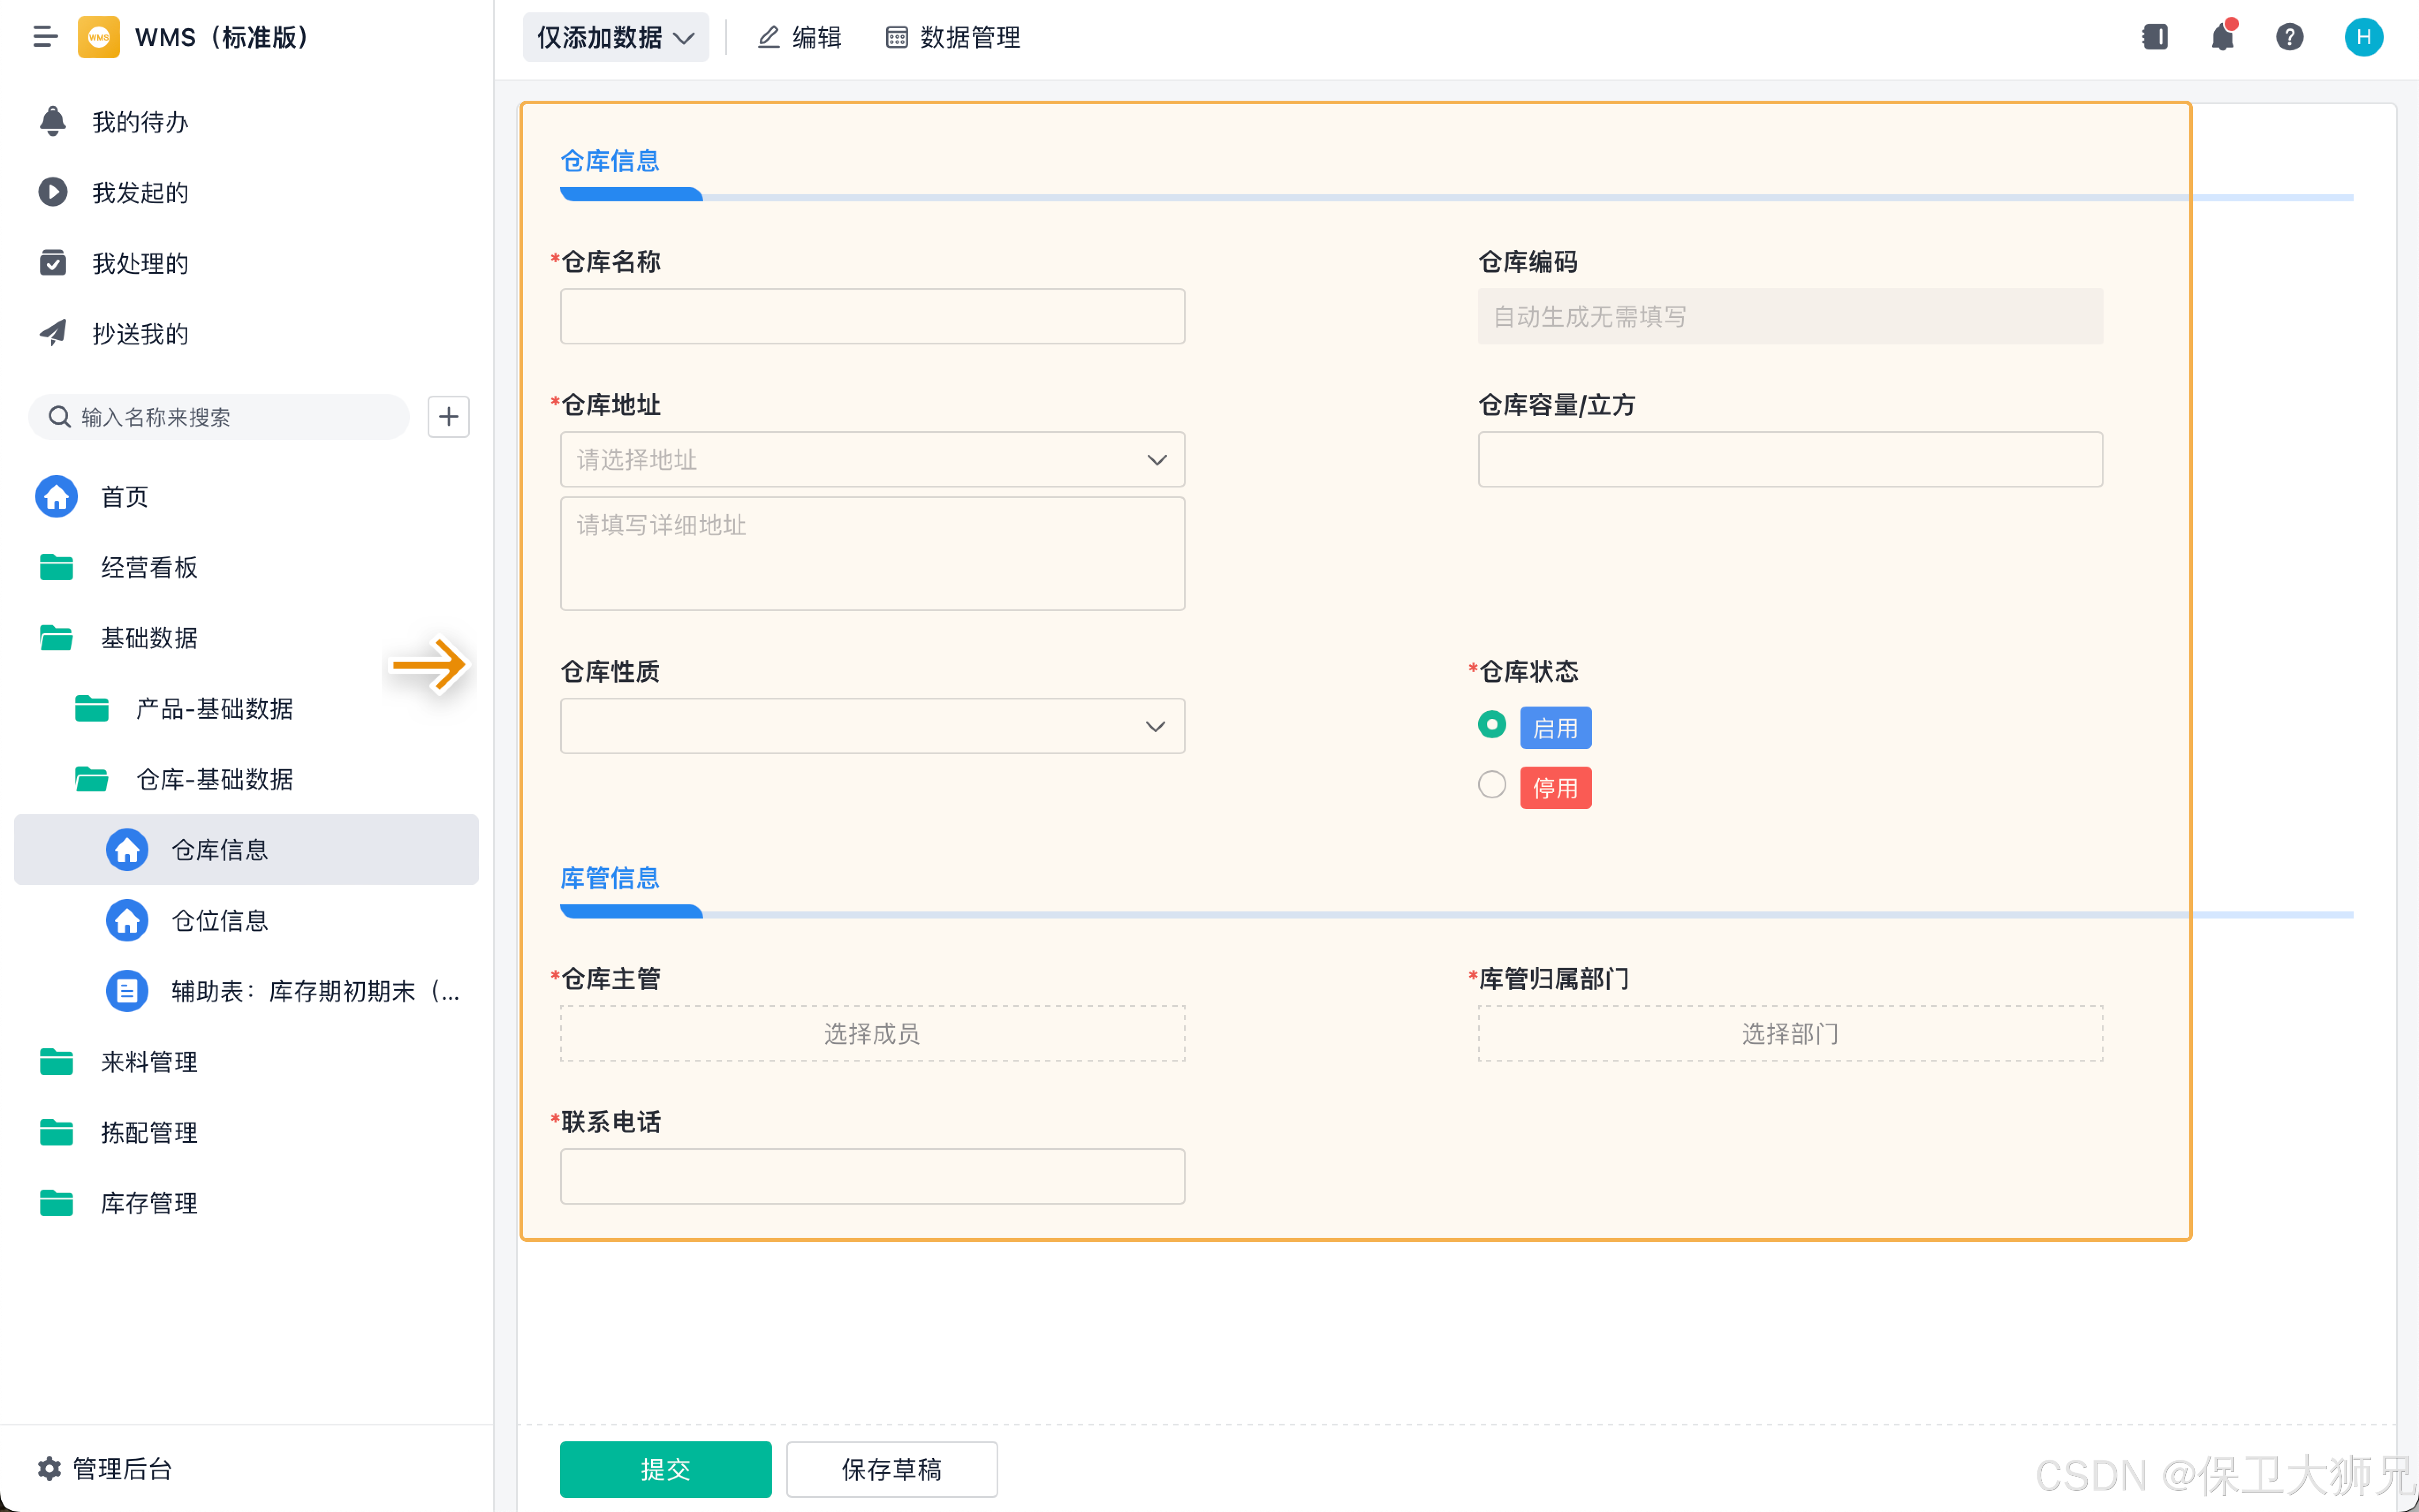Open the address book icon in header

click(2155, 37)
